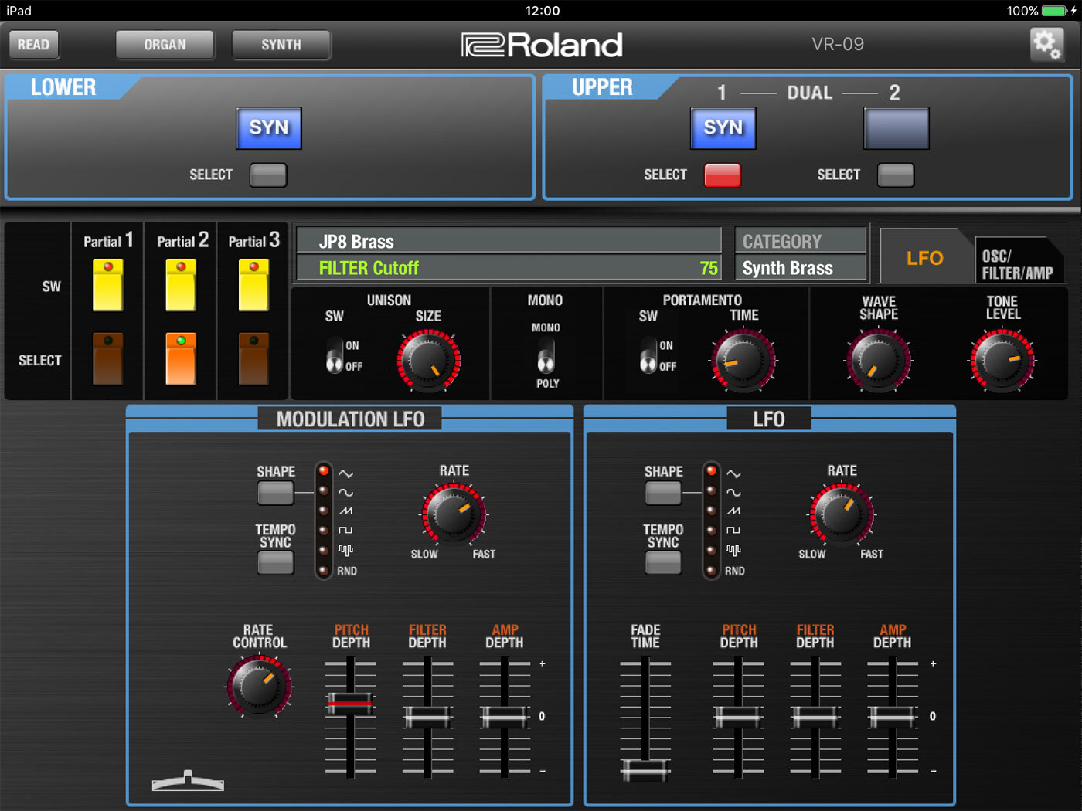The width and height of the screenshot is (1082, 811).
Task: Click the Portamento TIME knob
Action: click(x=743, y=361)
